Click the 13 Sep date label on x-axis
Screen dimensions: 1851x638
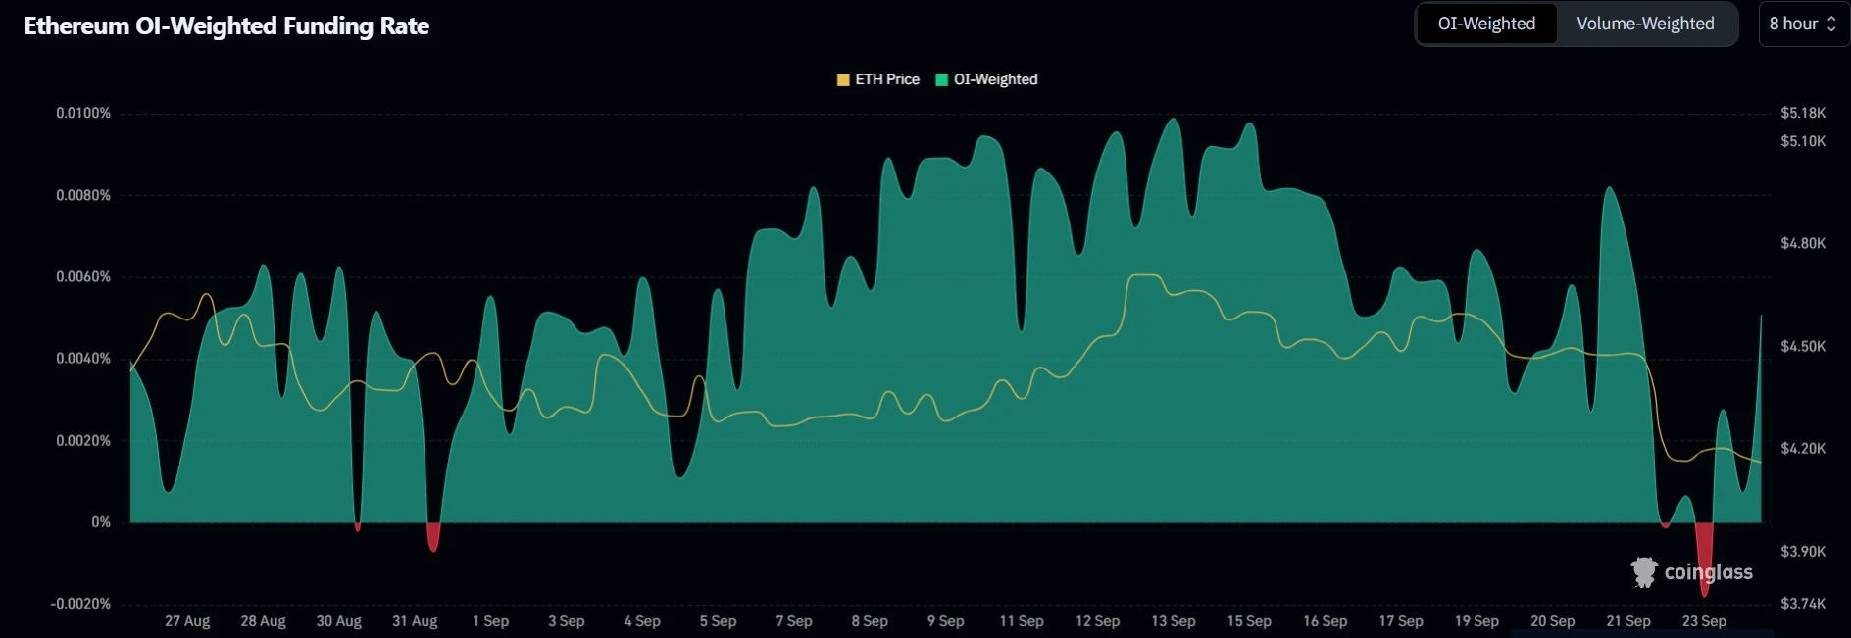[1173, 621]
